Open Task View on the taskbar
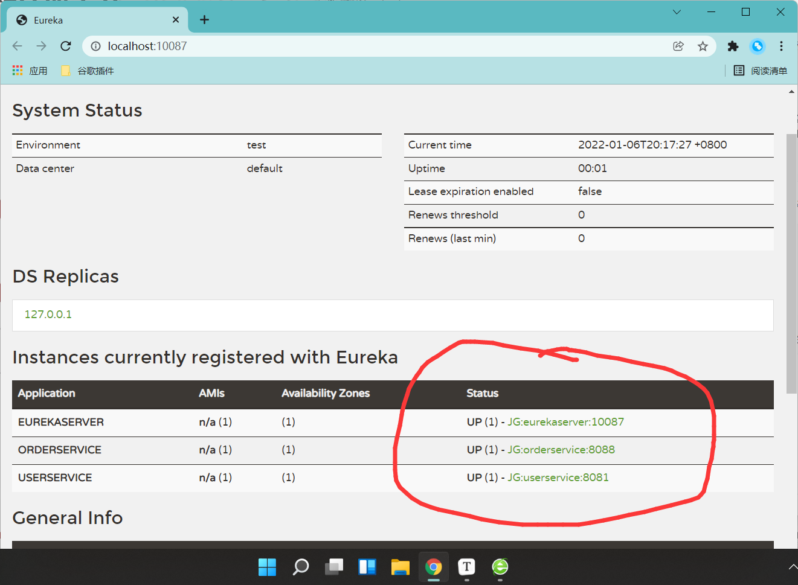This screenshot has width=798, height=585. click(333, 567)
